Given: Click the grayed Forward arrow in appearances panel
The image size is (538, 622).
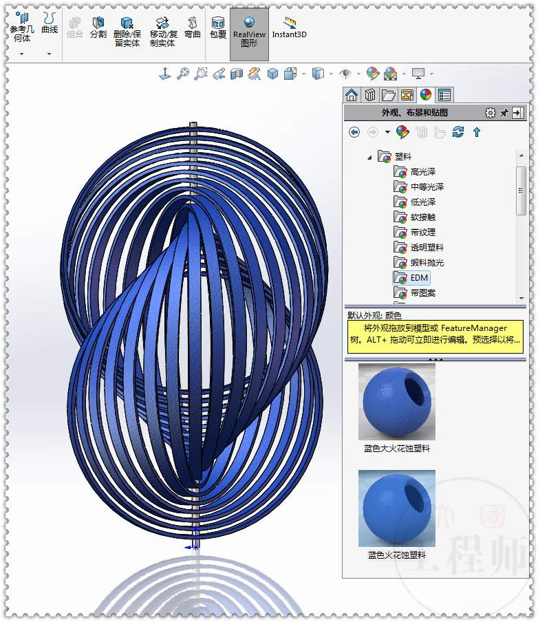Looking at the screenshot, I should pyautogui.click(x=373, y=132).
